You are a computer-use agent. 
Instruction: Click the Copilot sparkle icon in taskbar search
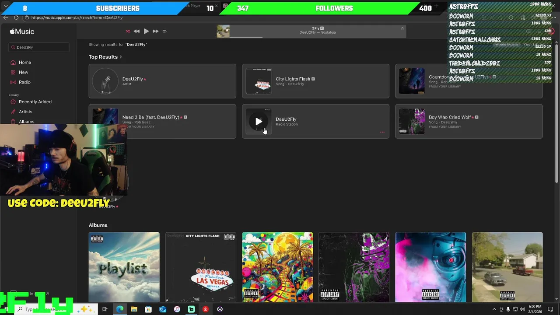85,309
